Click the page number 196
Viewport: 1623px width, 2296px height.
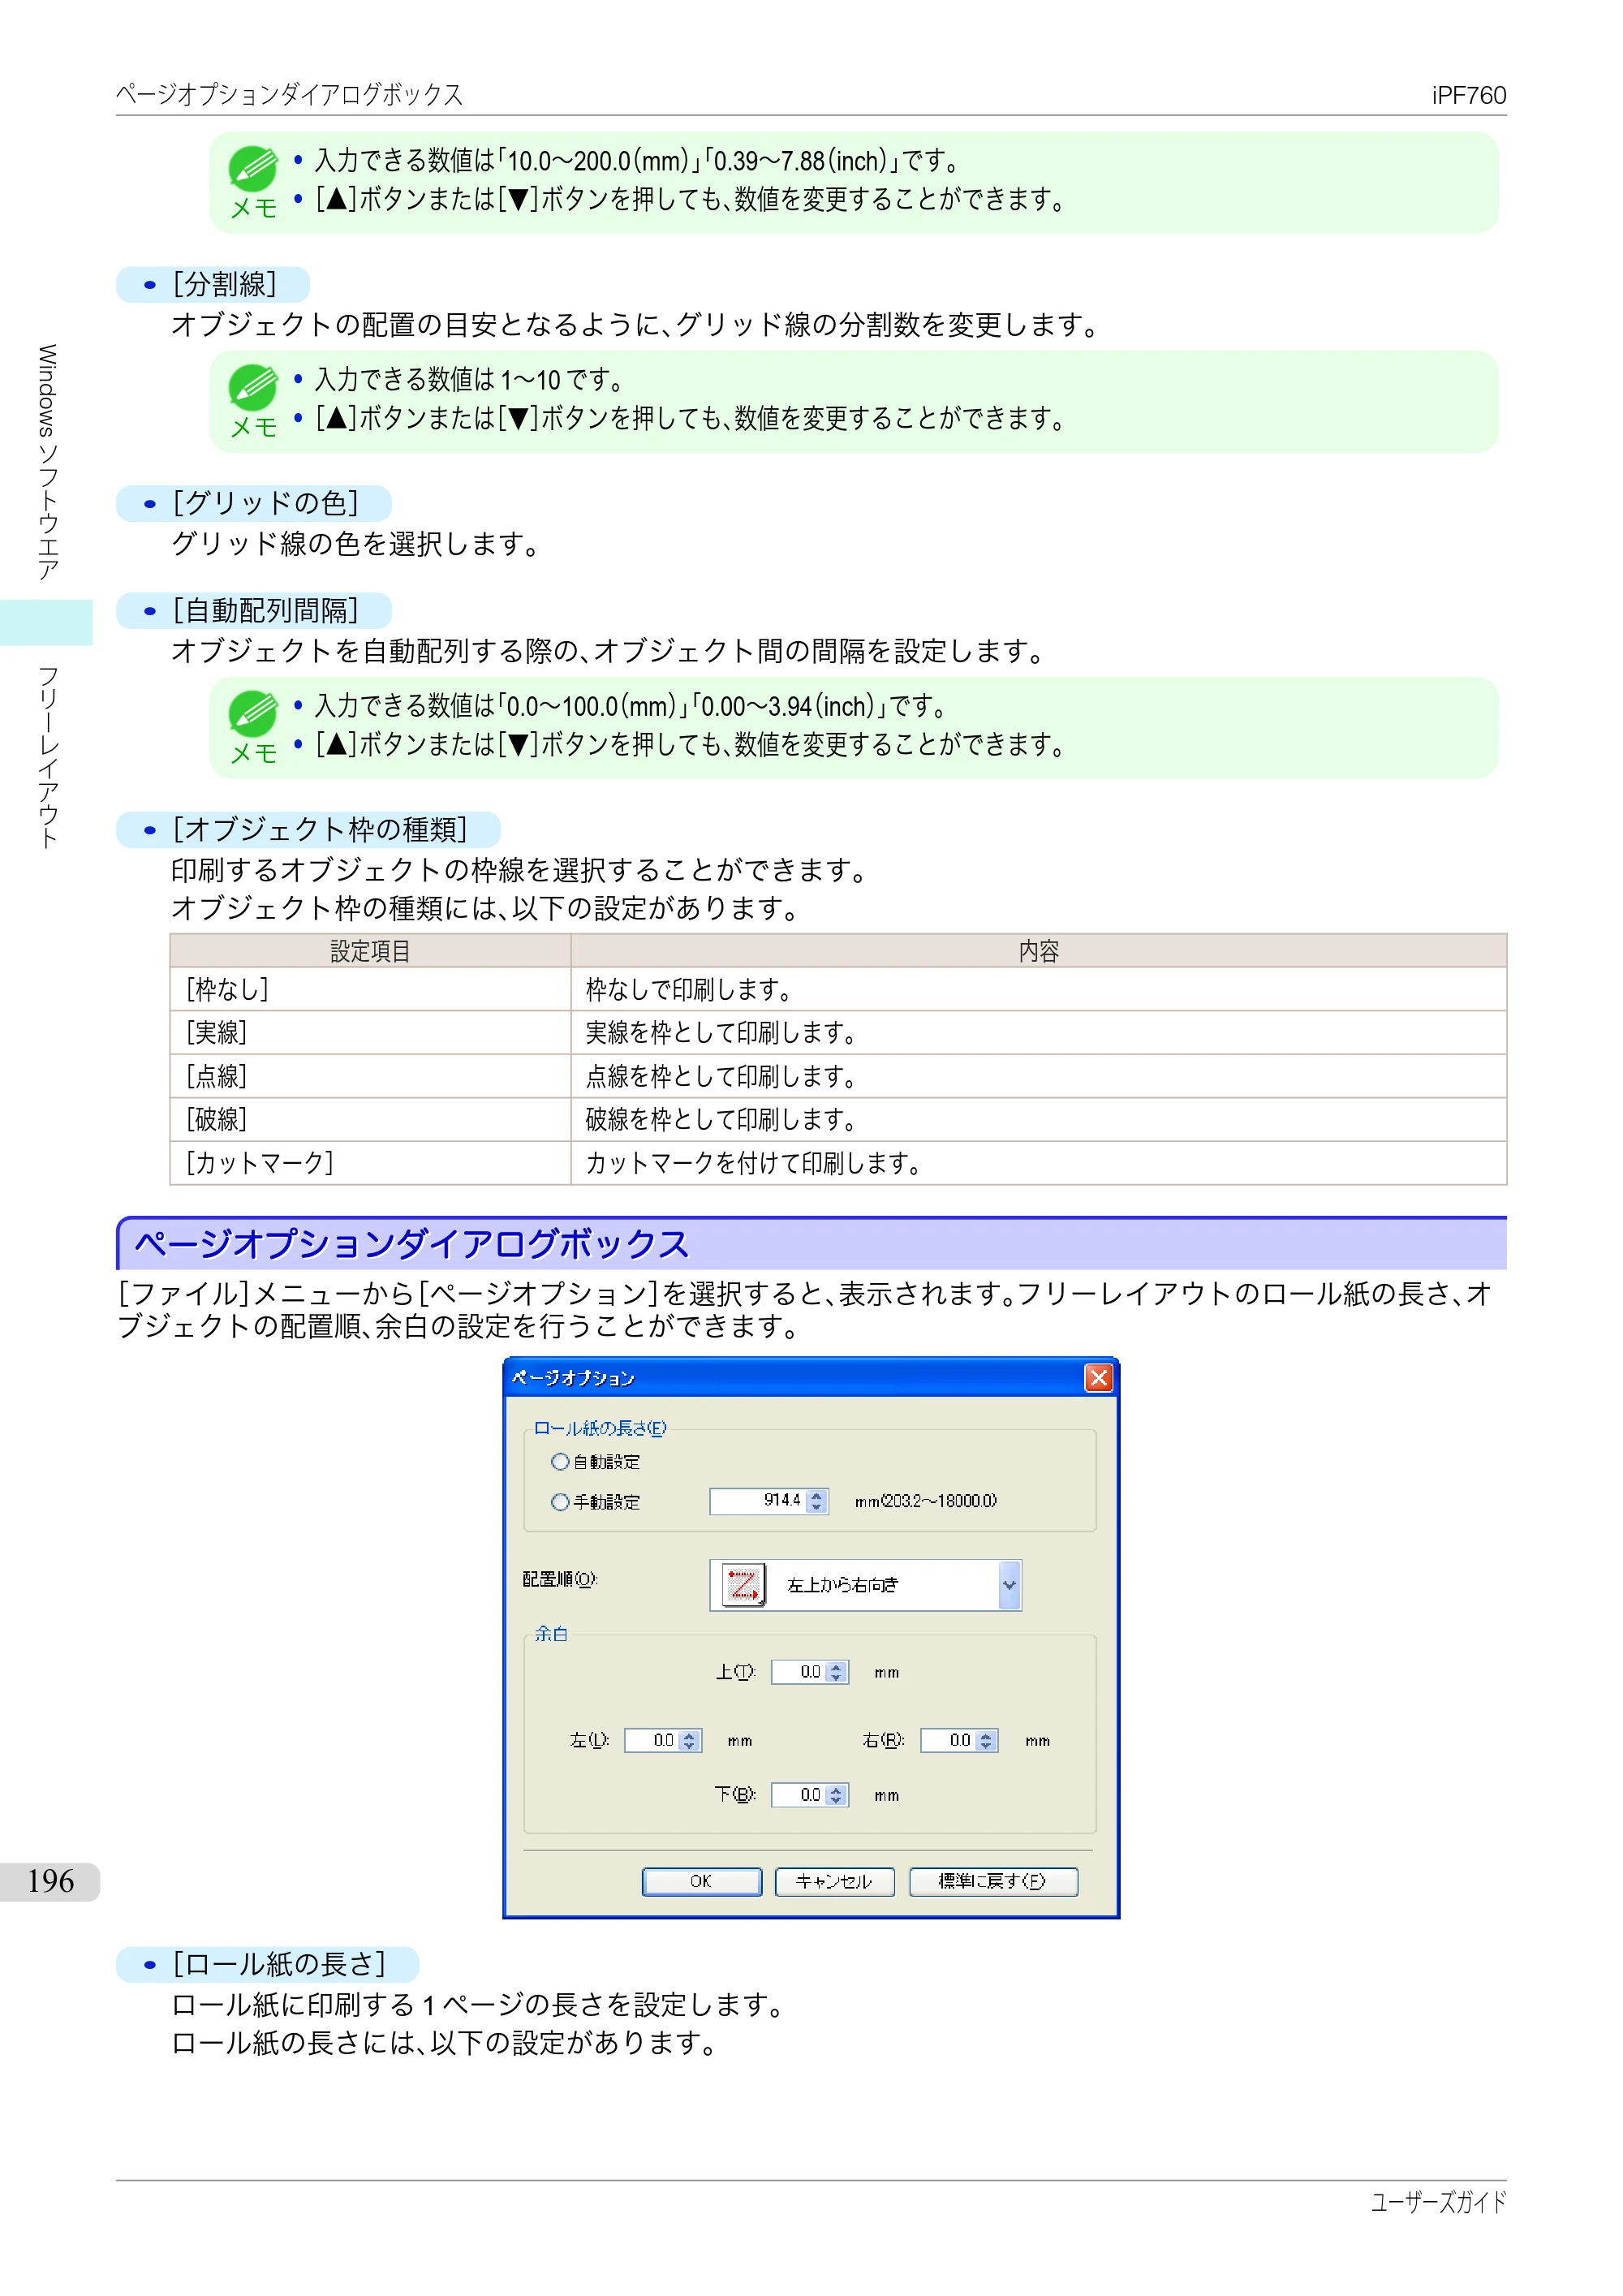[x=50, y=1881]
